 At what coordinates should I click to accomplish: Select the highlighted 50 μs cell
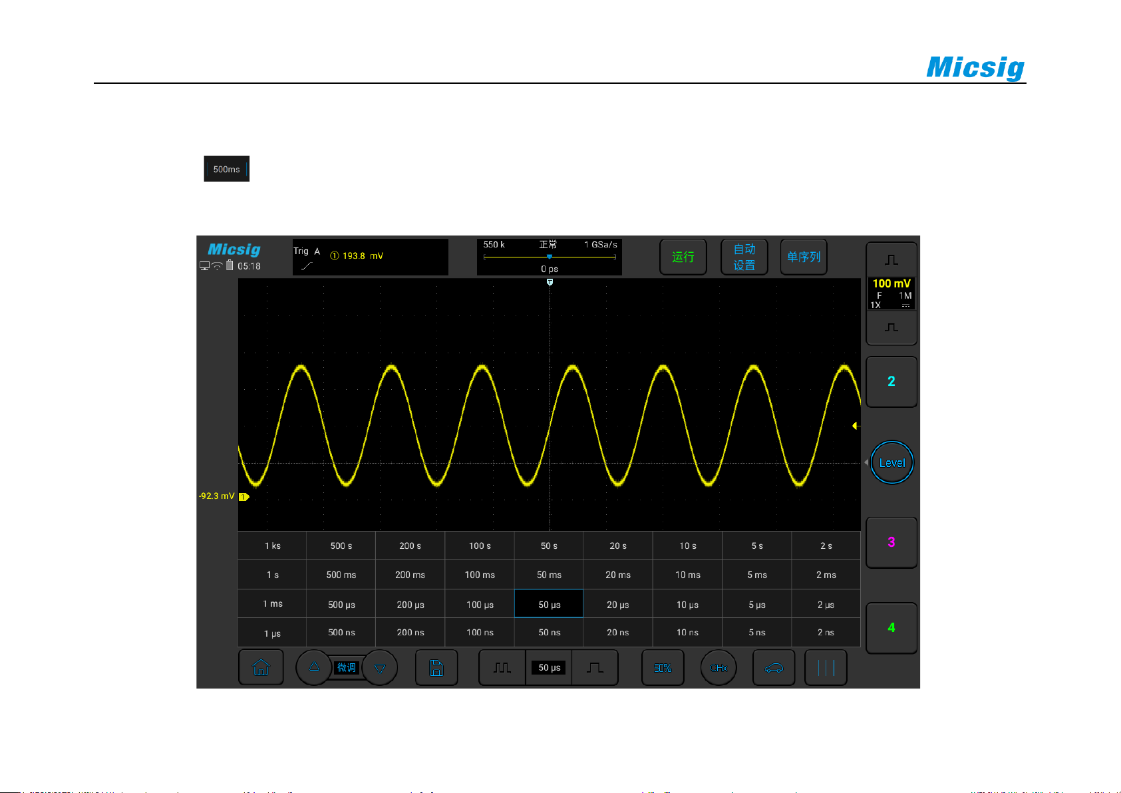[x=549, y=604]
